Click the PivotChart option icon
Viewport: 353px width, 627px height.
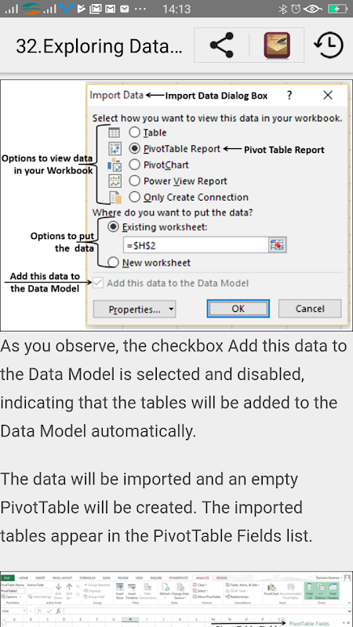(115, 165)
